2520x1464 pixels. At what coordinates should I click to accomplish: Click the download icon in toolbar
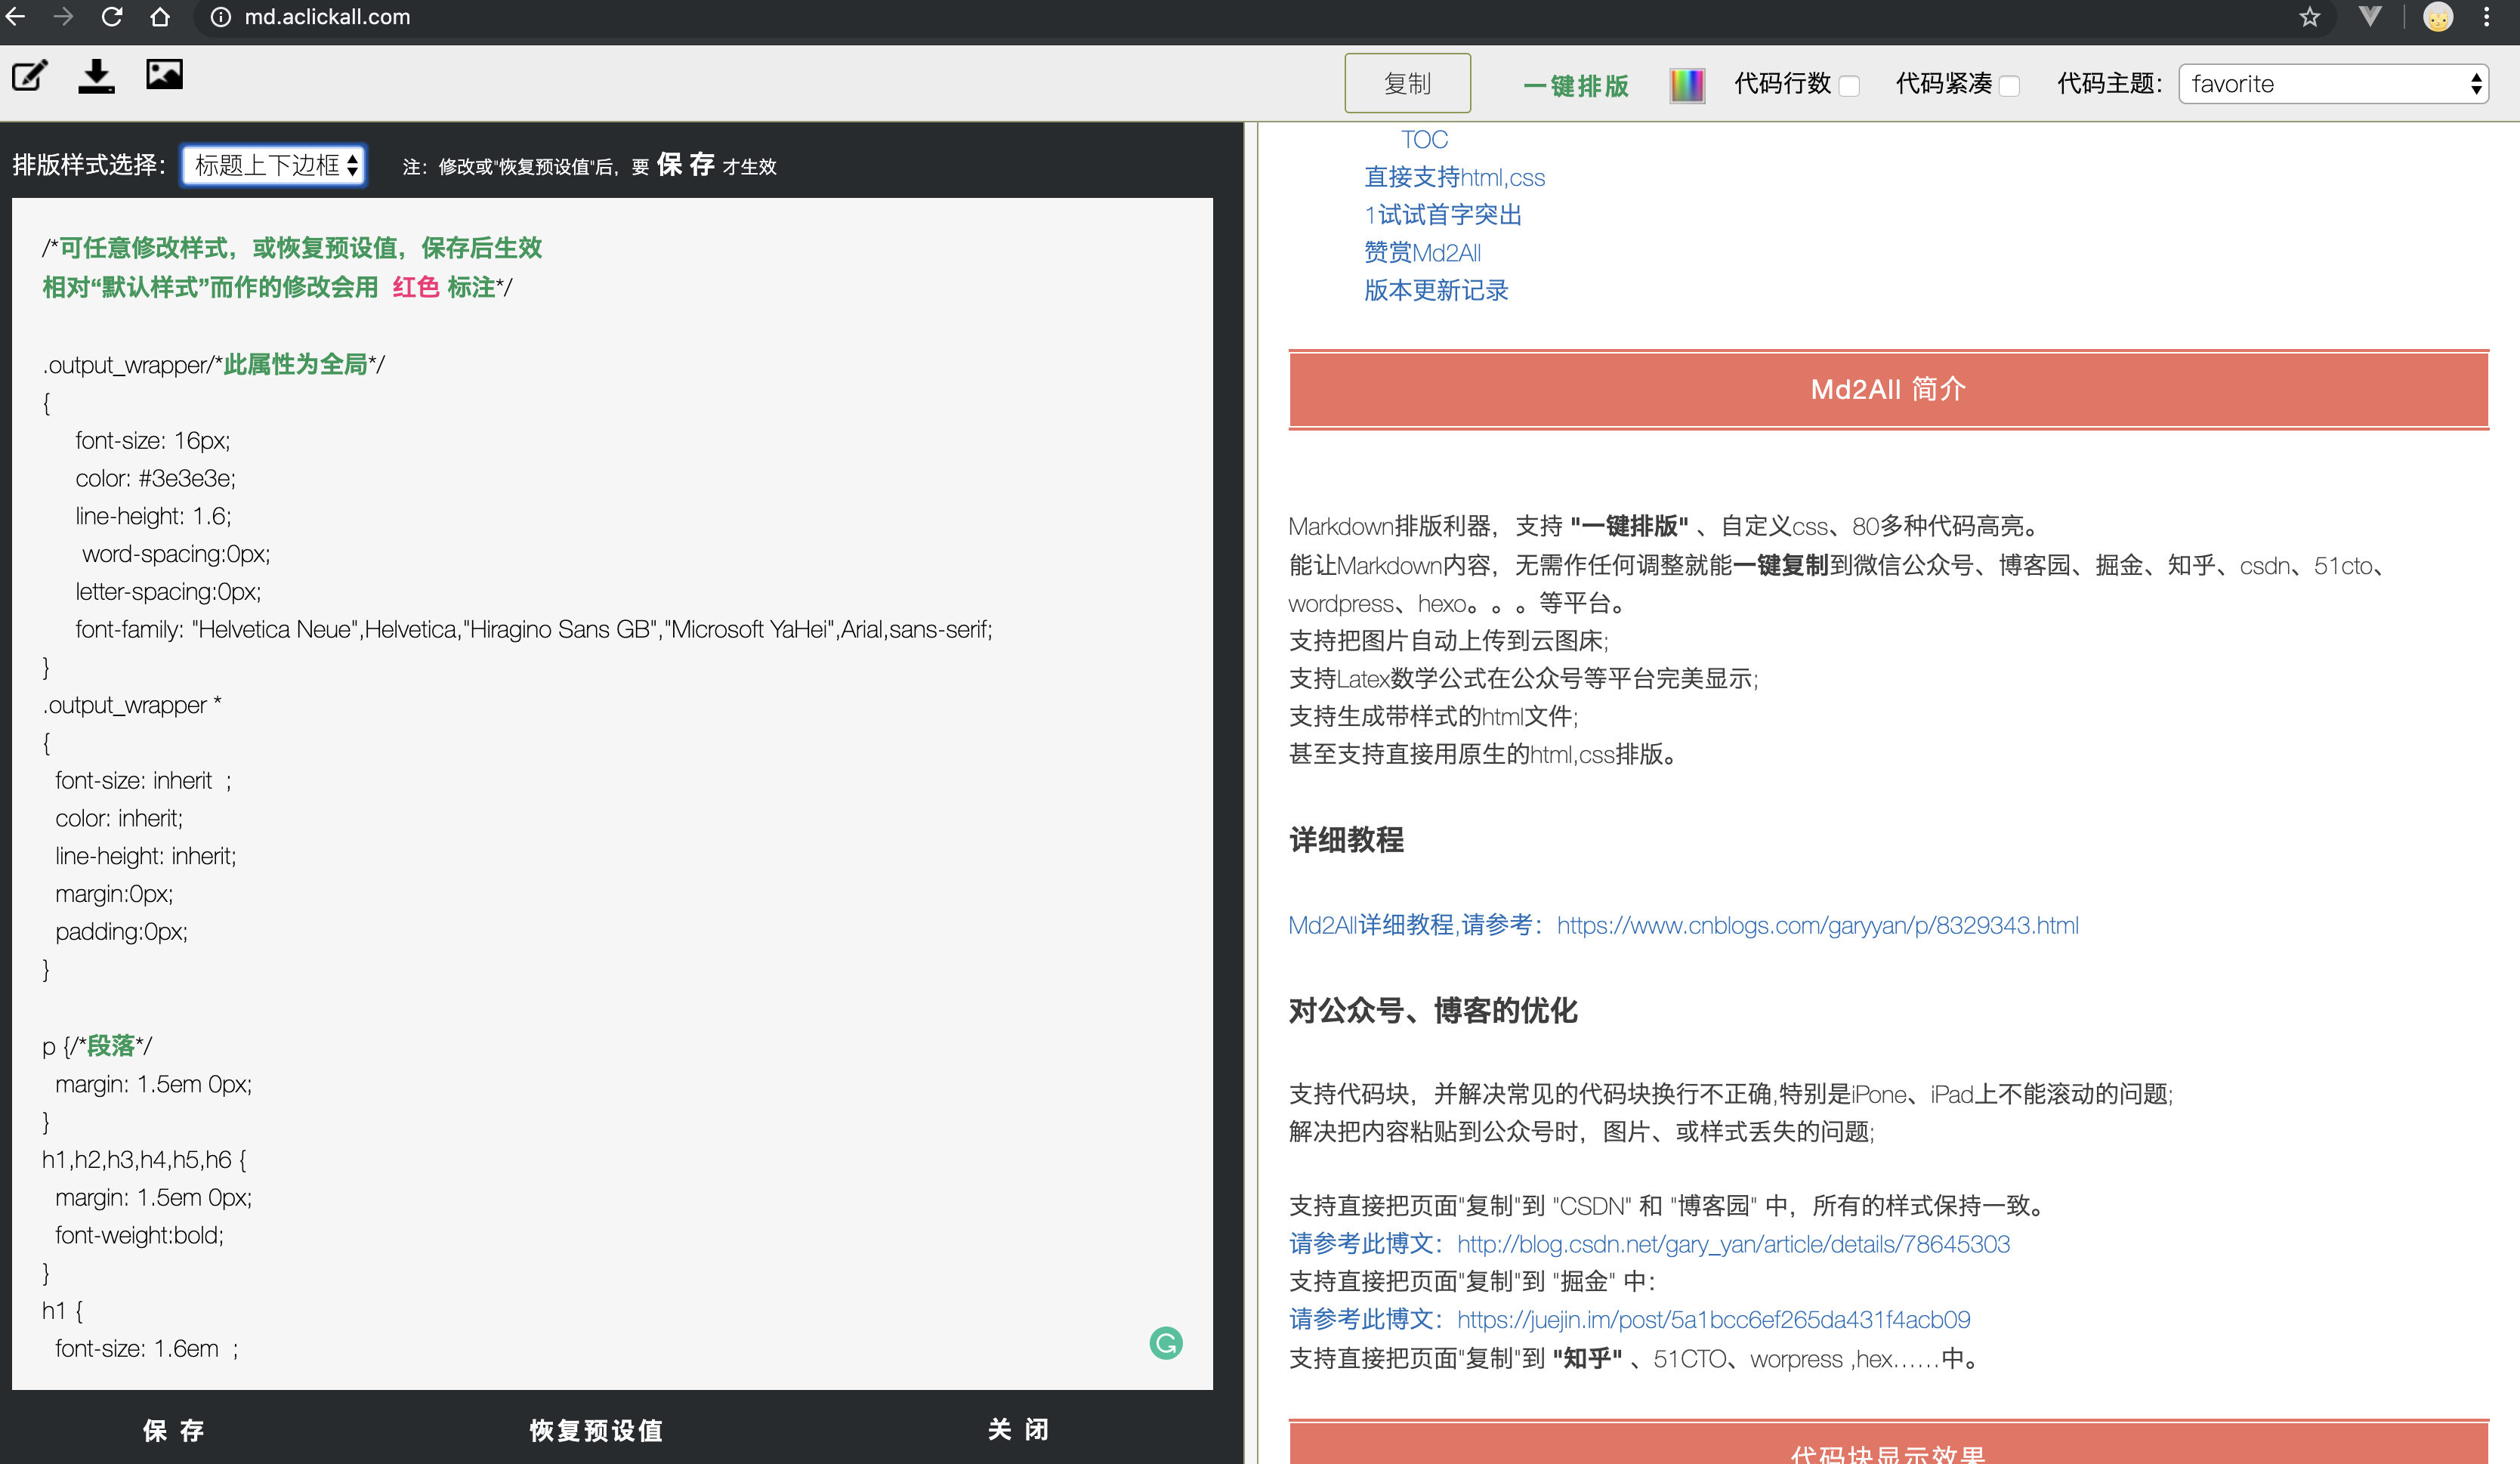click(96, 76)
